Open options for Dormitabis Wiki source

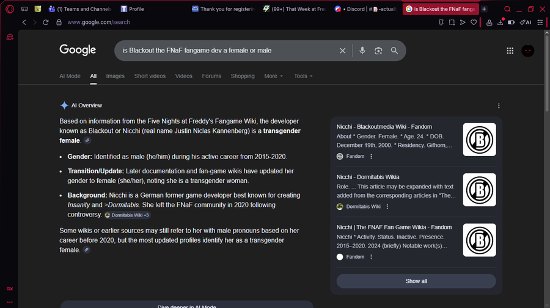tap(387, 207)
